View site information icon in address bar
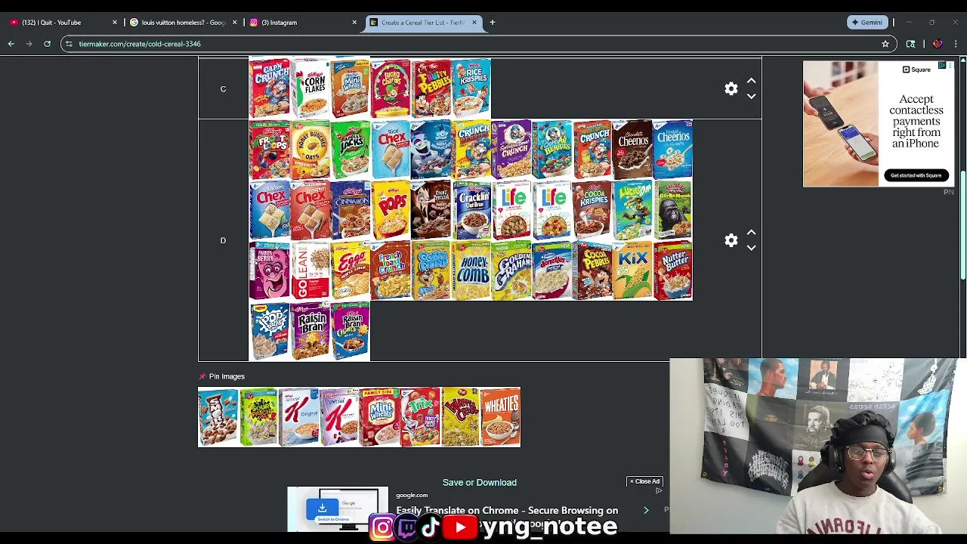 [x=69, y=44]
